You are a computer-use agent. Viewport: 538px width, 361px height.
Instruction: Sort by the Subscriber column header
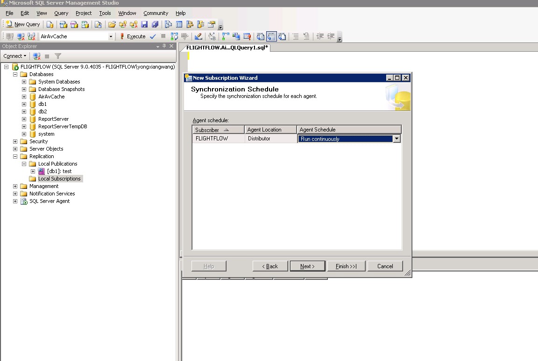[x=218, y=130]
